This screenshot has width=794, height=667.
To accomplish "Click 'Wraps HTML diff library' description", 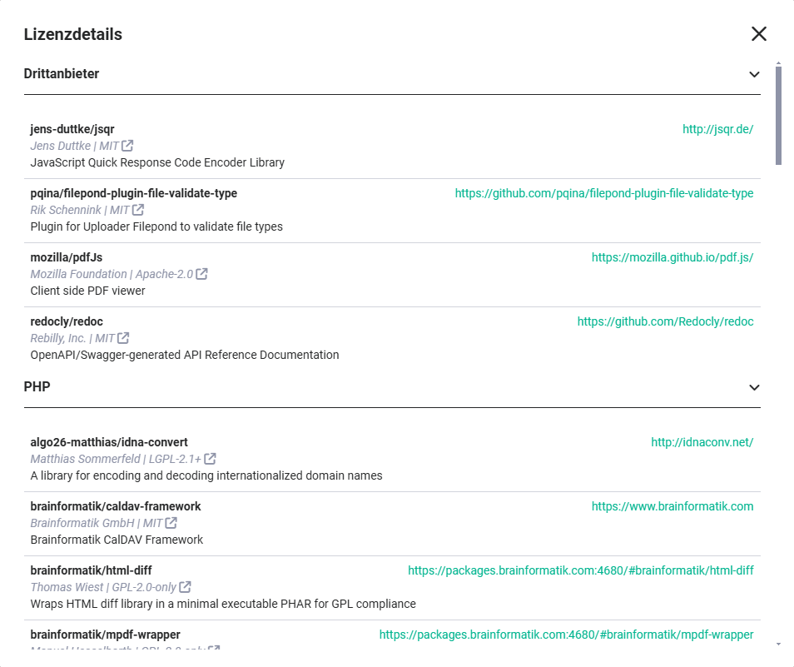I will (x=223, y=604).
